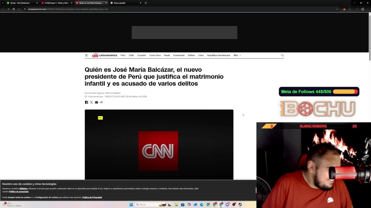Open the Brasil section

click(x=167, y=55)
